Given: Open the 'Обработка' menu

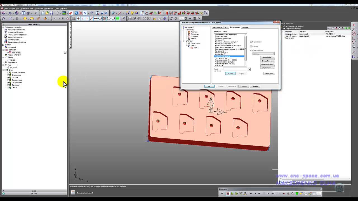Looking at the screenshot, I should click(x=39, y=8).
